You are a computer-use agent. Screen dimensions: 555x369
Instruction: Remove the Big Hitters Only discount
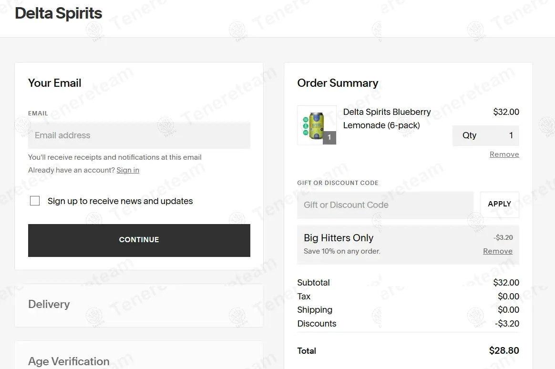tap(498, 251)
